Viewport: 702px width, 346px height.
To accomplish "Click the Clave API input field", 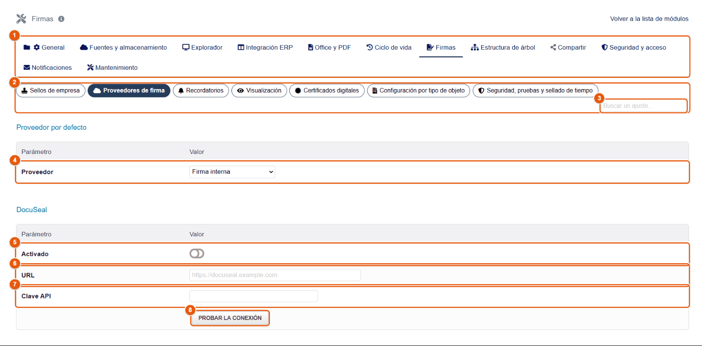I will [x=254, y=296].
